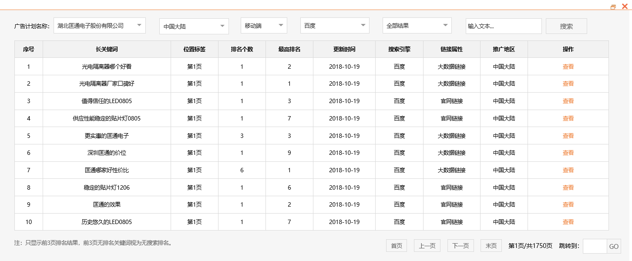Click the 末页 last page button
632x261 pixels.
(491, 245)
